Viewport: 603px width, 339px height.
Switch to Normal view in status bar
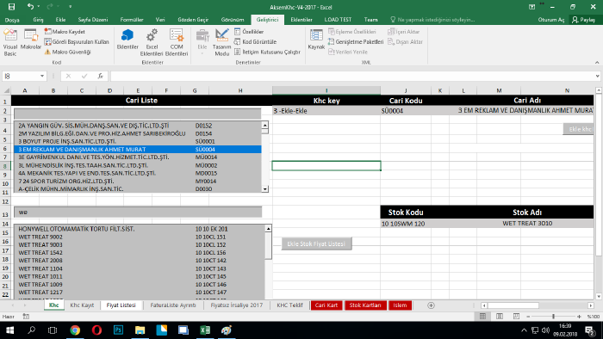482,317
